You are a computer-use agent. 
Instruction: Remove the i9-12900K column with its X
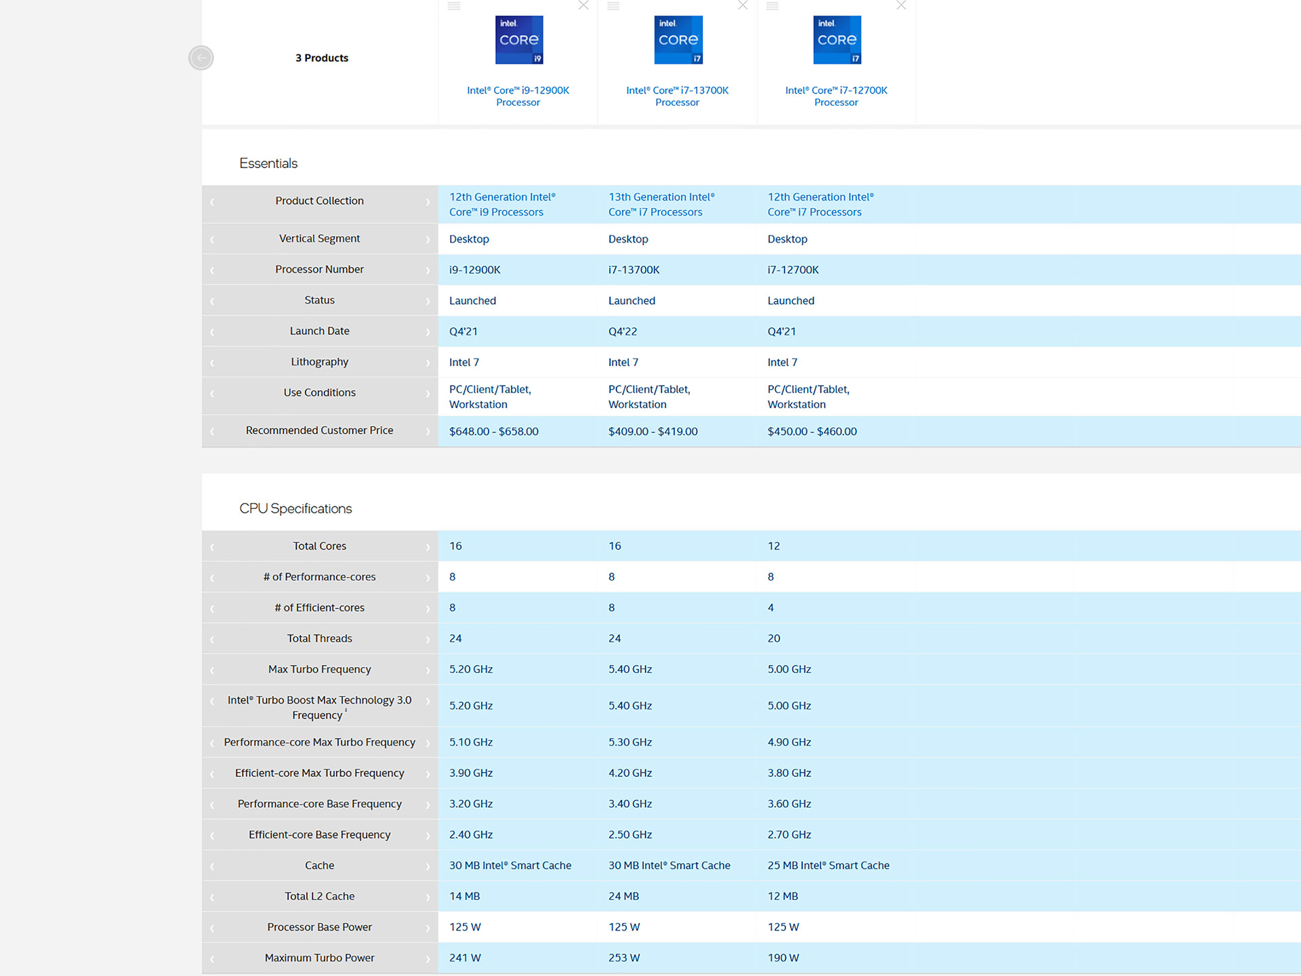pos(583,5)
